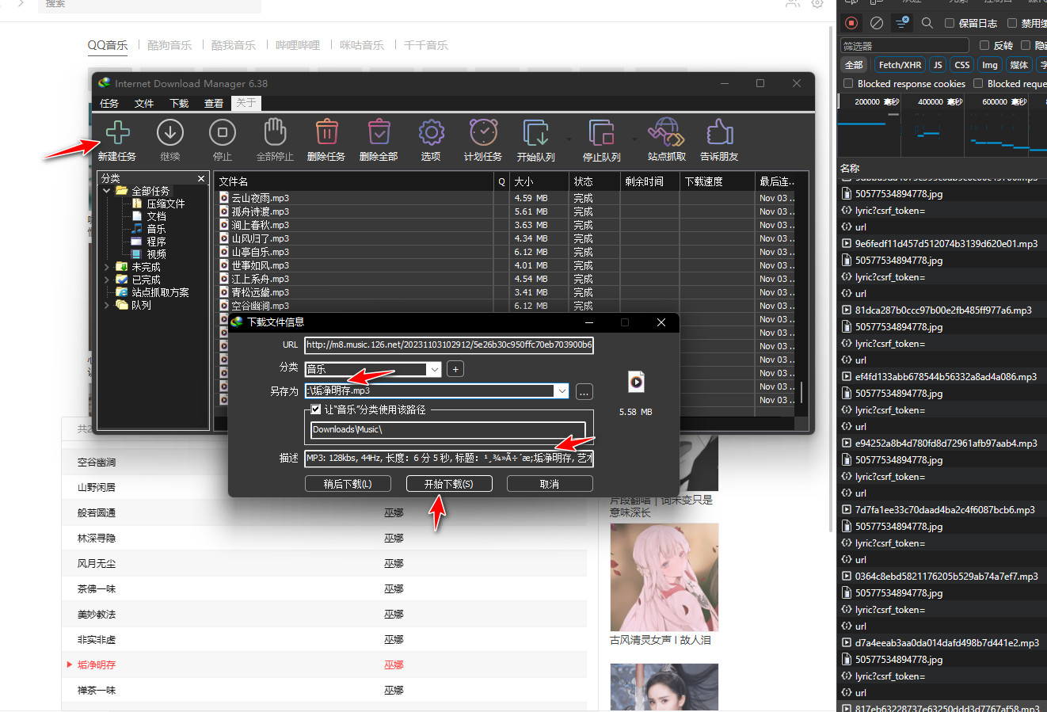Click the 全部停止 (stop all) hand icon
This screenshot has height=712, width=1047.
[275, 132]
